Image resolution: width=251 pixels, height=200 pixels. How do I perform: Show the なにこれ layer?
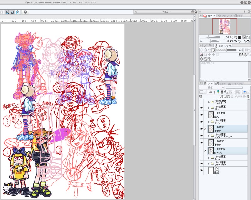coord(201,151)
